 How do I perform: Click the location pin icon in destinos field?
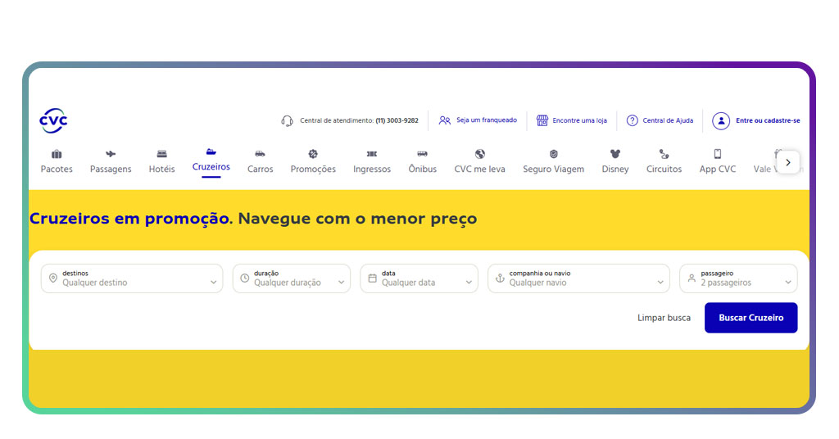[53, 278]
